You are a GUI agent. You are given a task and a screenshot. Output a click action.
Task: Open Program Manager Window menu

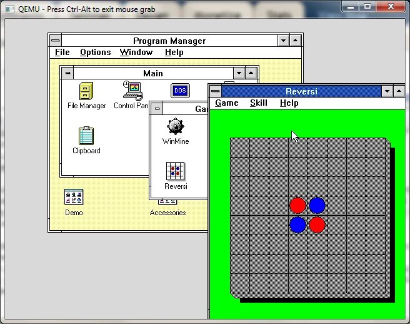[136, 53]
